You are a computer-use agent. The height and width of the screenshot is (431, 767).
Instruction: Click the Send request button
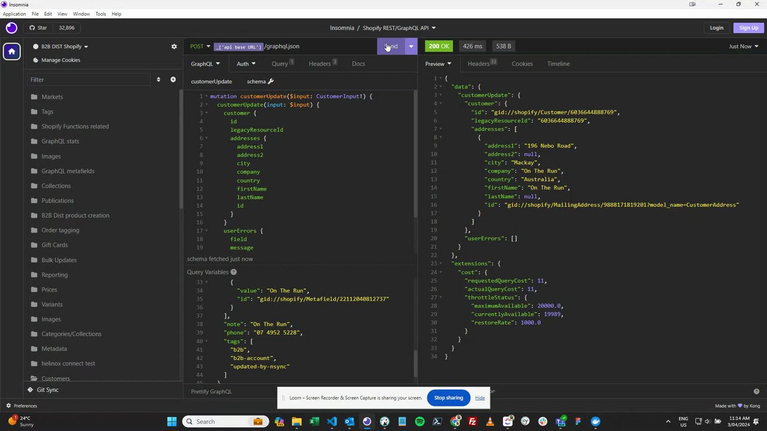point(391,46)
